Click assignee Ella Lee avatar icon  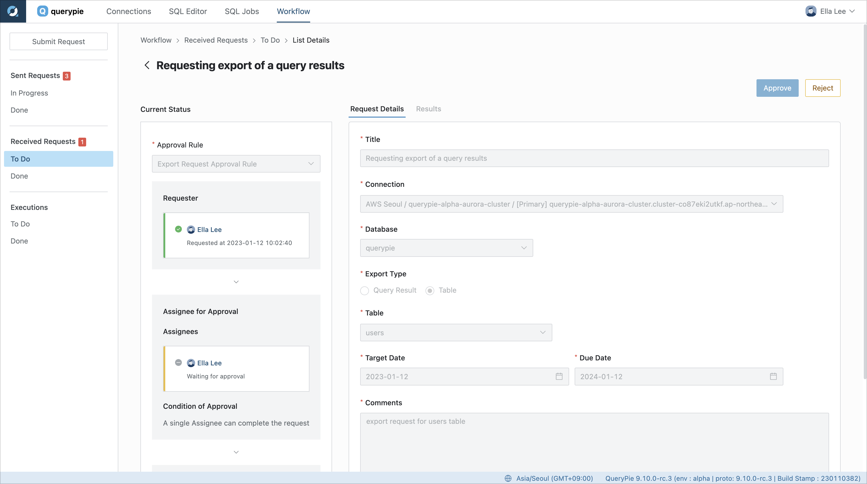pos(191,363)
